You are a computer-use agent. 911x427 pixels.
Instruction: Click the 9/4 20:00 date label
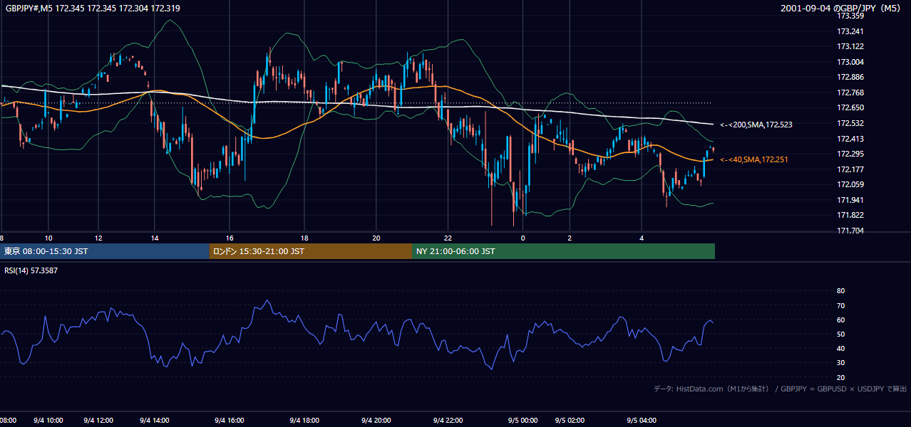click(x=378, y=421)
